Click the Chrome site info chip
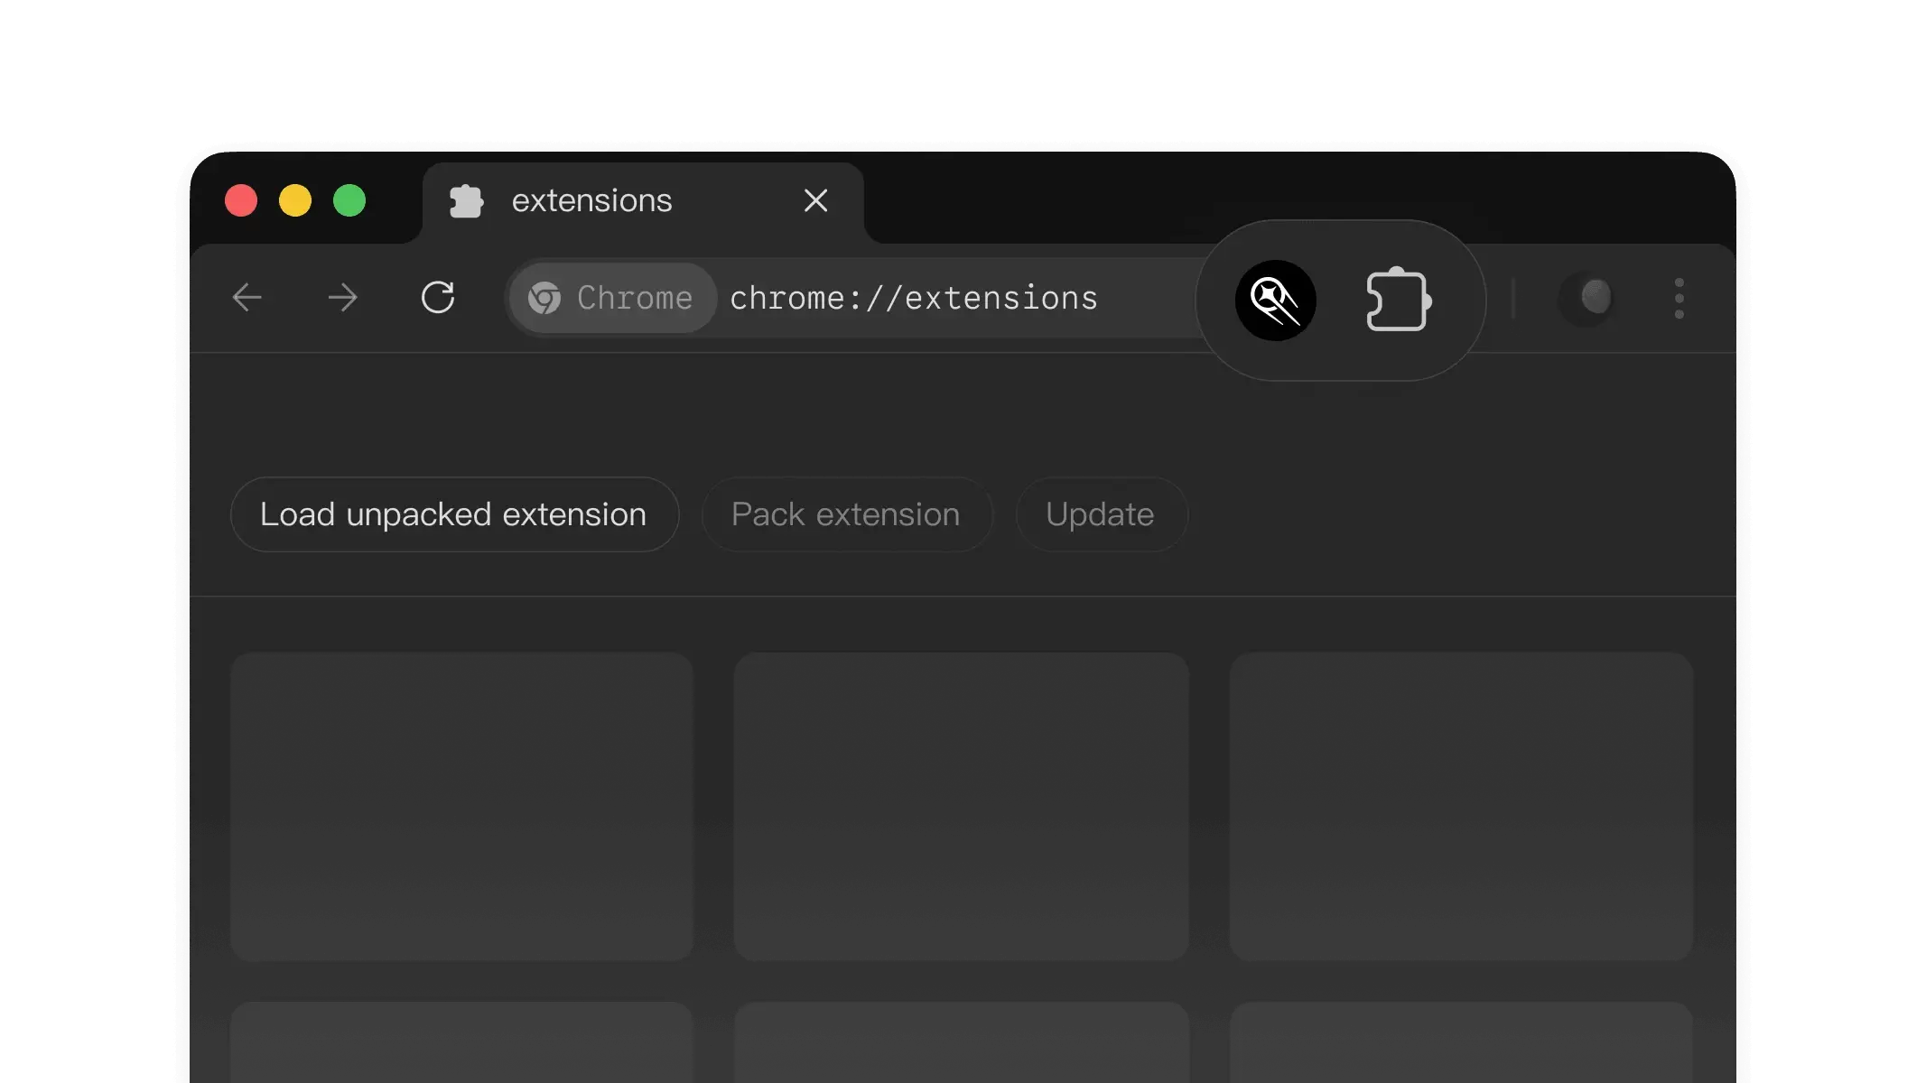The width and height of the screenshot is (1926, 1083). [x=612, y=298]
